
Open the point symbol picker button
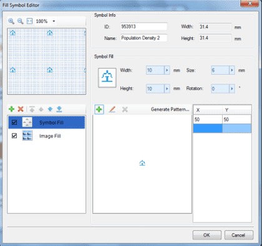[x=107, y=78]
